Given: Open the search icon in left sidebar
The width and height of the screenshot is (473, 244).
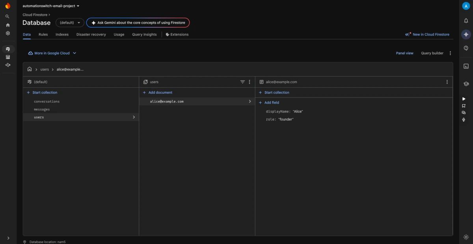Looking at the screenshot, I should coord(7,17).
